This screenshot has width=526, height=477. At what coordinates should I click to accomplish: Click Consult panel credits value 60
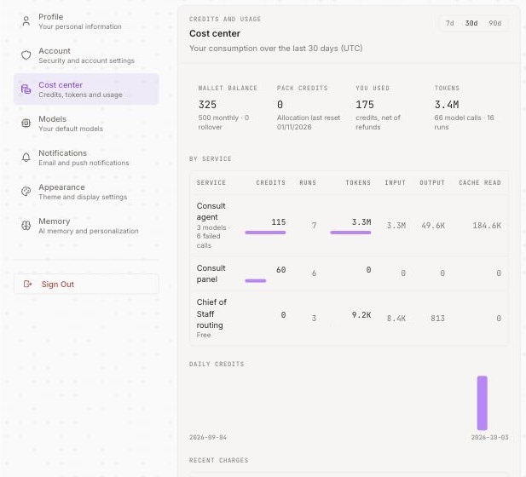[x=280, y=270]
